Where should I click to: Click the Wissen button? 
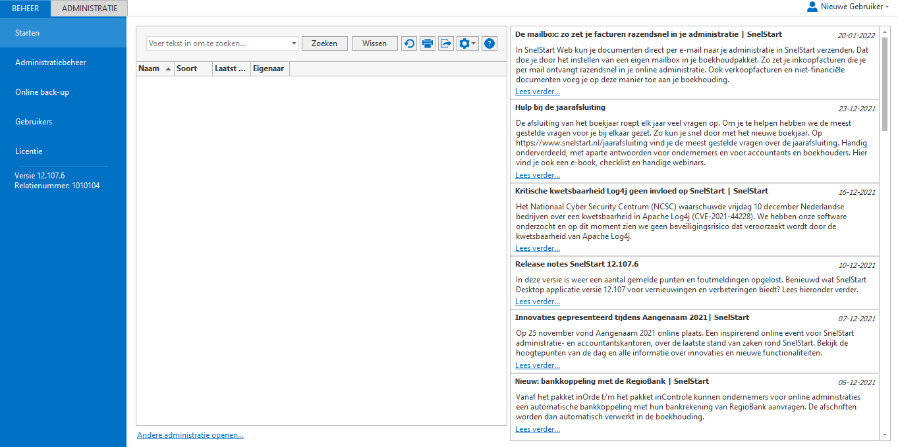tap(375, 43)
